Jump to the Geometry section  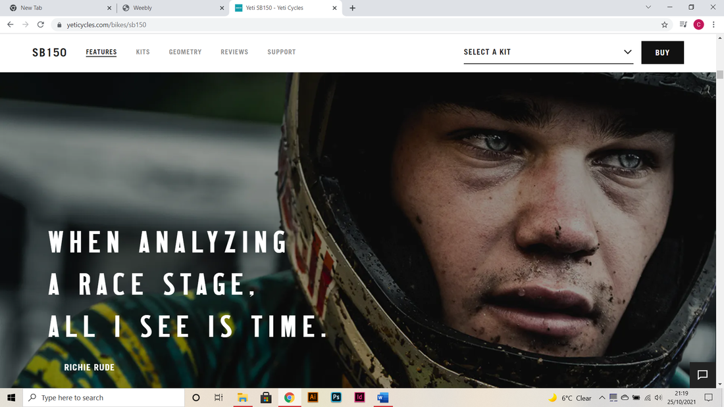tap(185, 52)
